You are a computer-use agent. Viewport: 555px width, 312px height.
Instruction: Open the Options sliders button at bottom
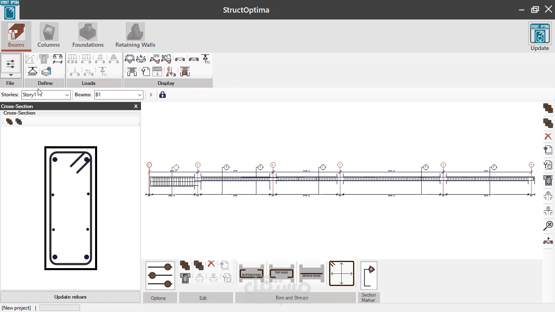tap(160, 275)
